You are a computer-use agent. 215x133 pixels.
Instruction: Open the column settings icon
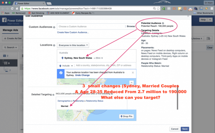click(x=208, y=39)
